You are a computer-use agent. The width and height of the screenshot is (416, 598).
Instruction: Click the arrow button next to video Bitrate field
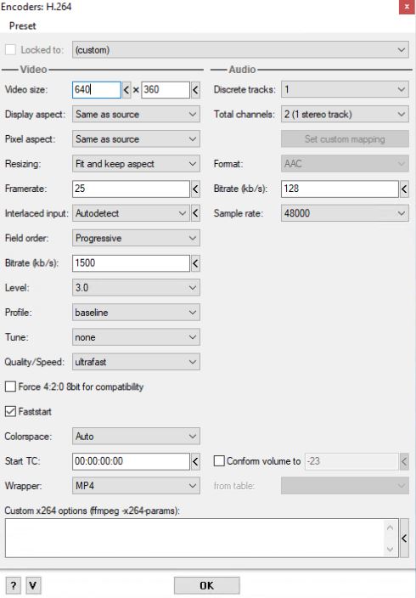[x=195, y=263]
